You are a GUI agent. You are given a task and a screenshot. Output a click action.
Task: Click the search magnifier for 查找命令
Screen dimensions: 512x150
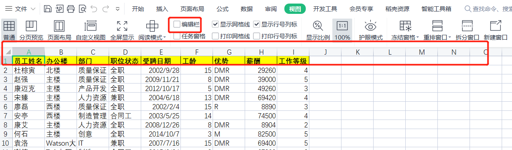coord(468,9)
